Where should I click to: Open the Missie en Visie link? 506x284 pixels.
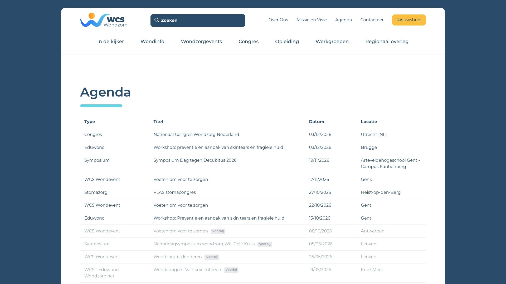pyautogui.click(x=312, y=20)
